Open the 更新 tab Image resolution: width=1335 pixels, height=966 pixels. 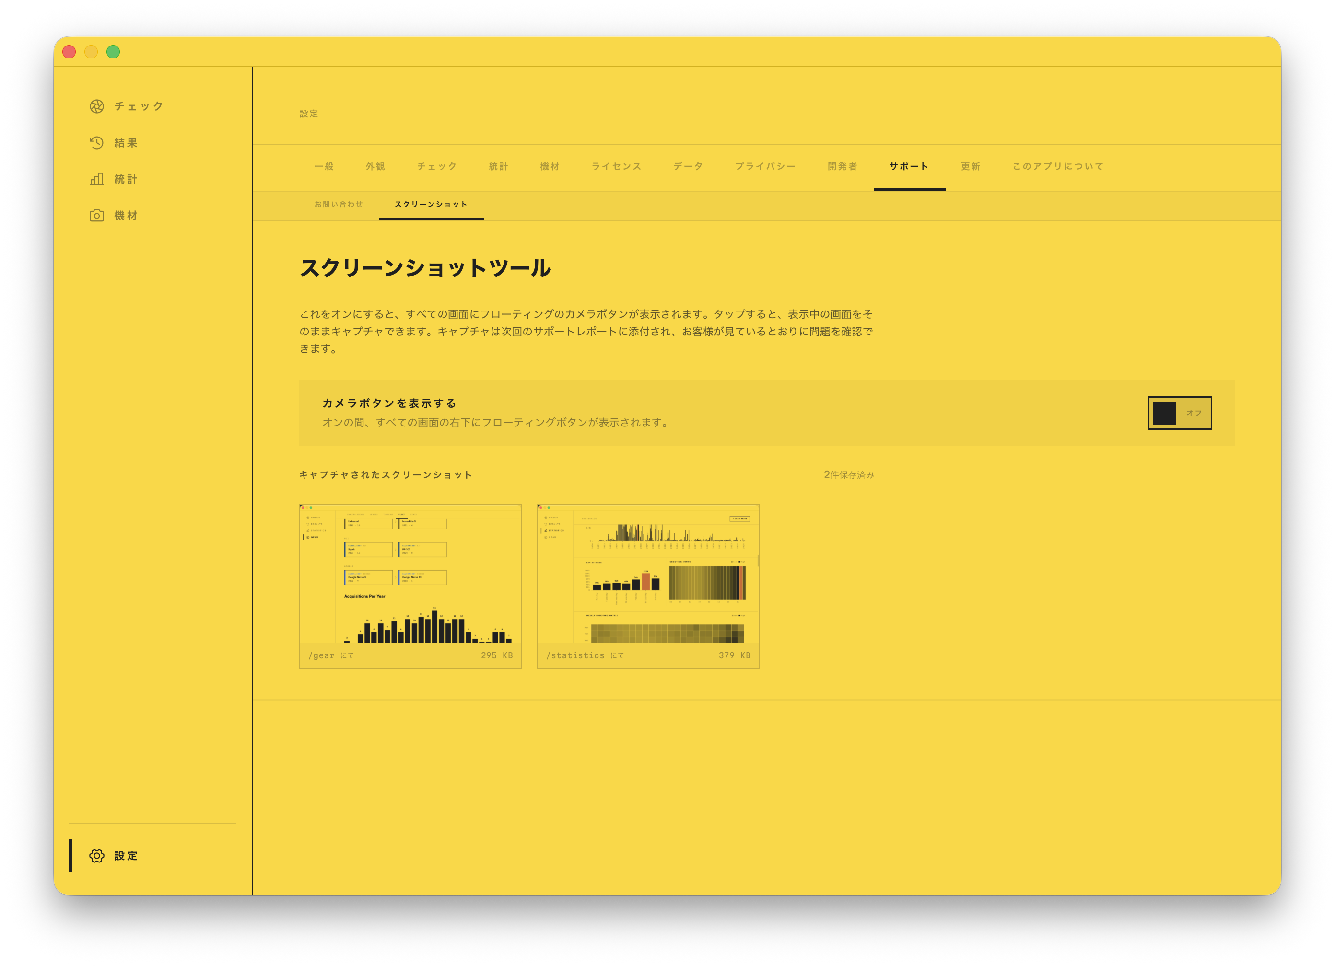(x=971, y=166)
